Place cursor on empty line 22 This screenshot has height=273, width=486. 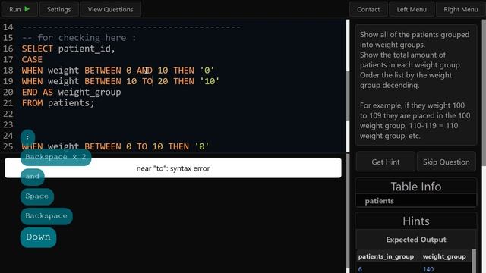(x=183, y=114)
